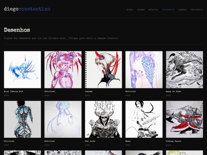The image size is (207, 155).
Task: Open the GAMES page
Action: (x=182, y=10)
